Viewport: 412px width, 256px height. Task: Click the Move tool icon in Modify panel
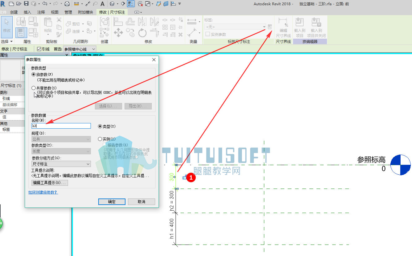click(x=118, y=32)
